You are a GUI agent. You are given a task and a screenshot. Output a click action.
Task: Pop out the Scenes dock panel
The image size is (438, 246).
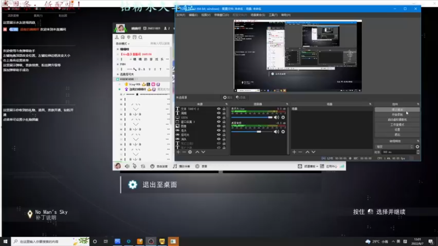click(370, 104)
